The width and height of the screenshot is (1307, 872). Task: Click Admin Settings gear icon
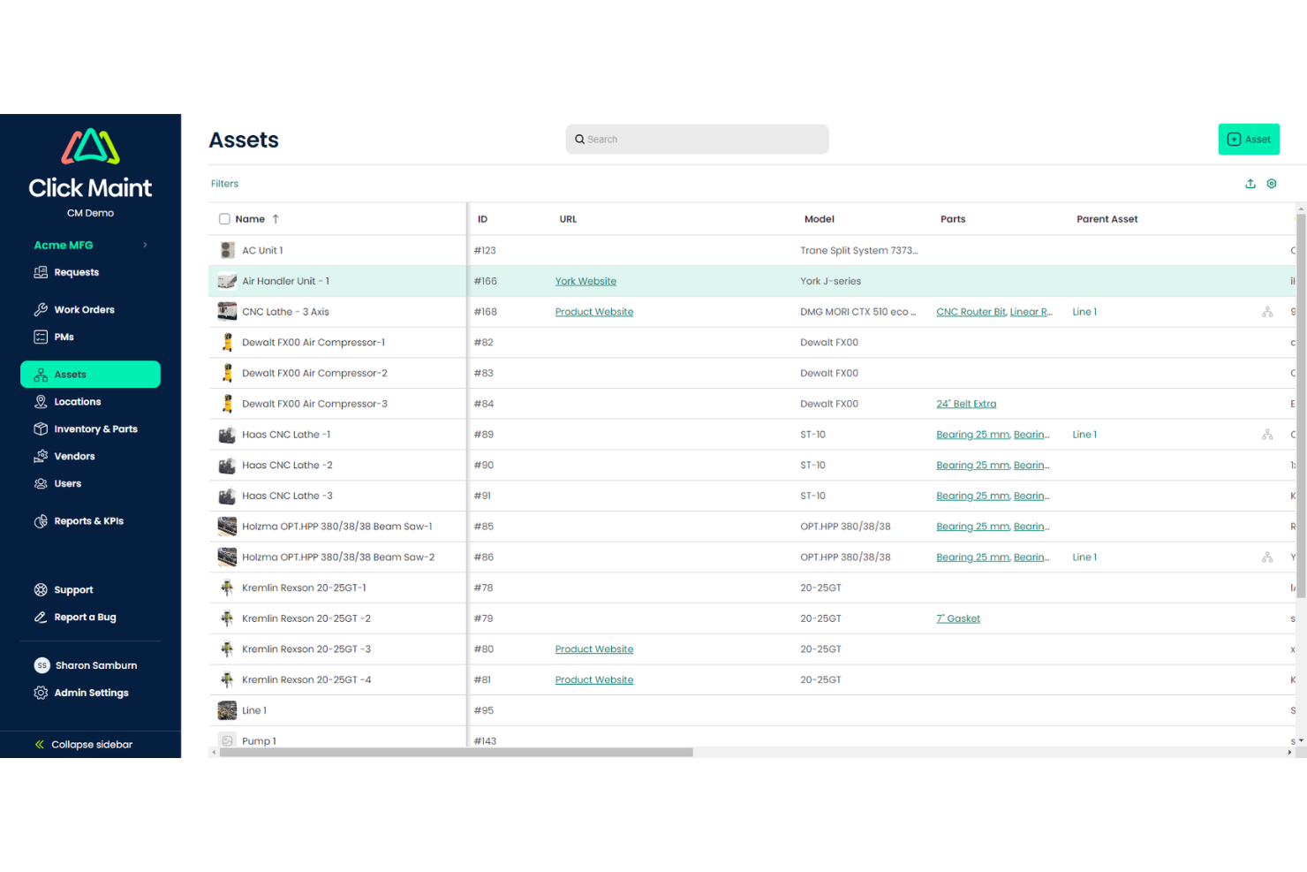coord(41,693)
